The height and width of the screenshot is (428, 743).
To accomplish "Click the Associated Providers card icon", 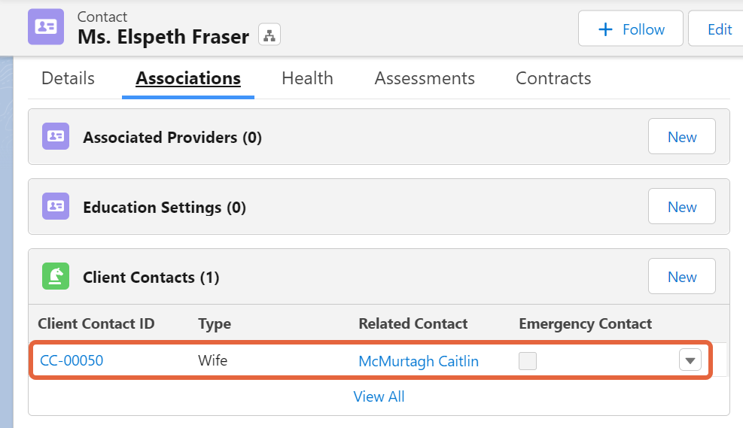I will point(56,136).
